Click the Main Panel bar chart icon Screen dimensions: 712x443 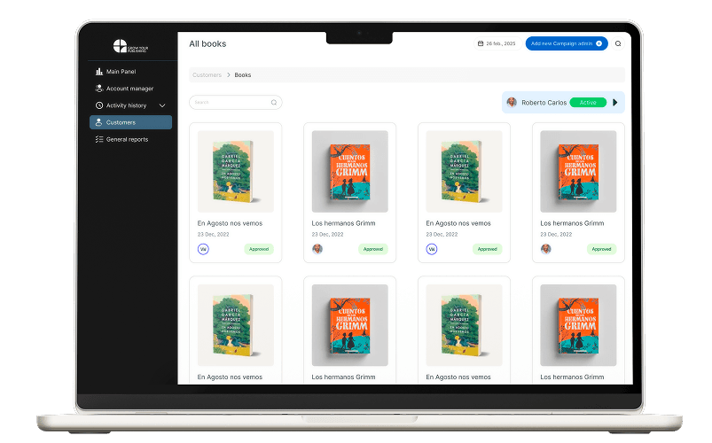[99, 72]
